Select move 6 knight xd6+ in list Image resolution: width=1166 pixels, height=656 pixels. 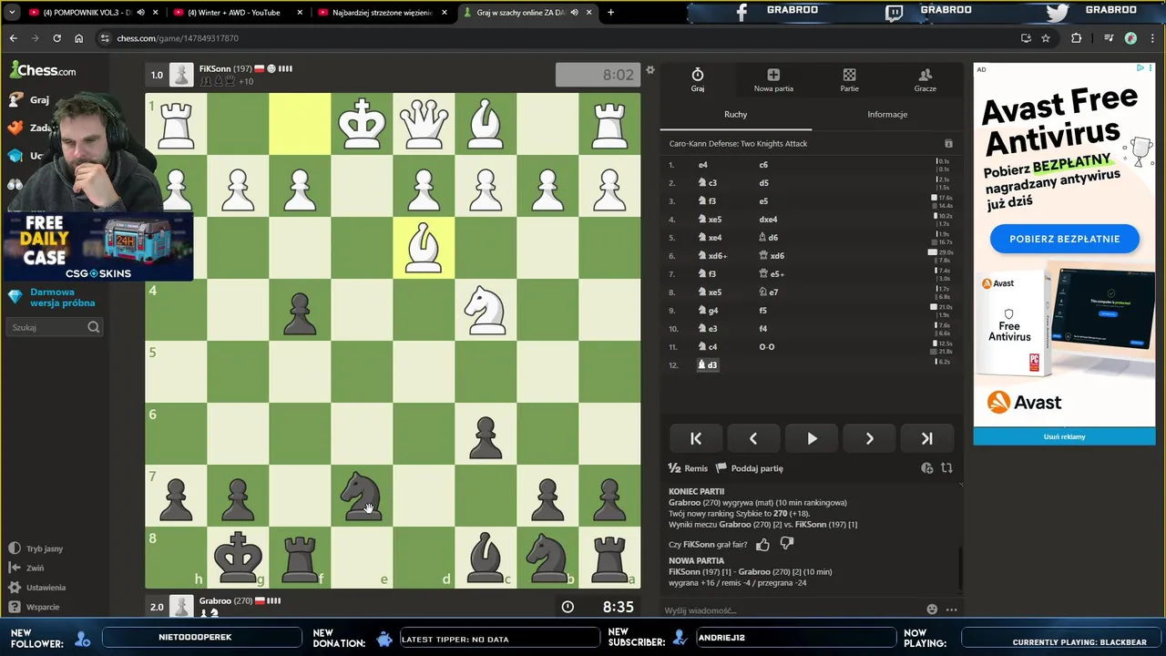[x=712, y=256]
